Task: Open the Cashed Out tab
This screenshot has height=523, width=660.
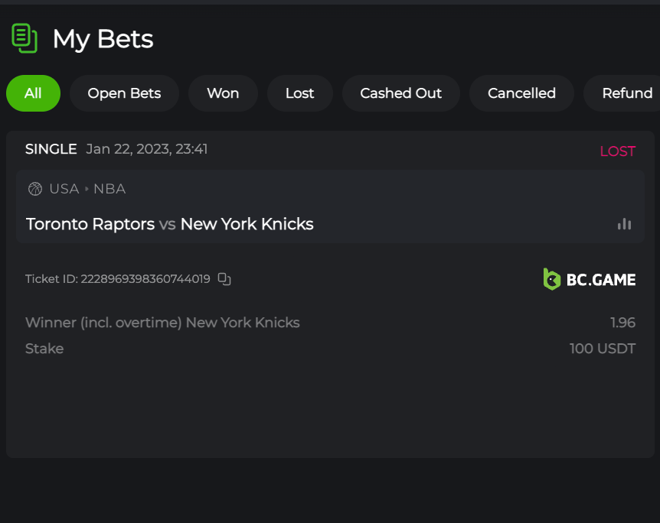Action: click(x=400, y=93)
